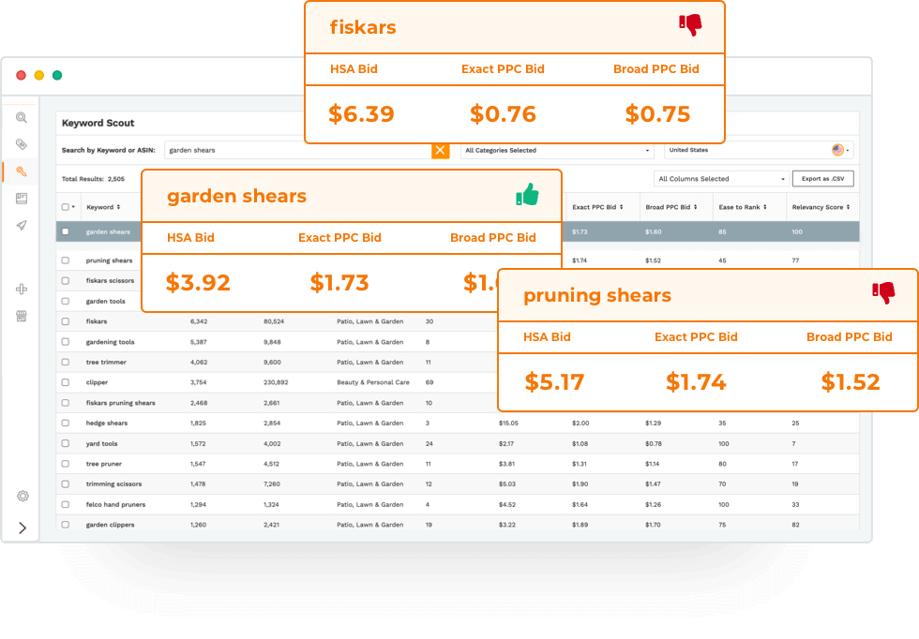Check the garden shears row checkbox
The width and height of the screenshot is (919, 639).
[65, 232]
